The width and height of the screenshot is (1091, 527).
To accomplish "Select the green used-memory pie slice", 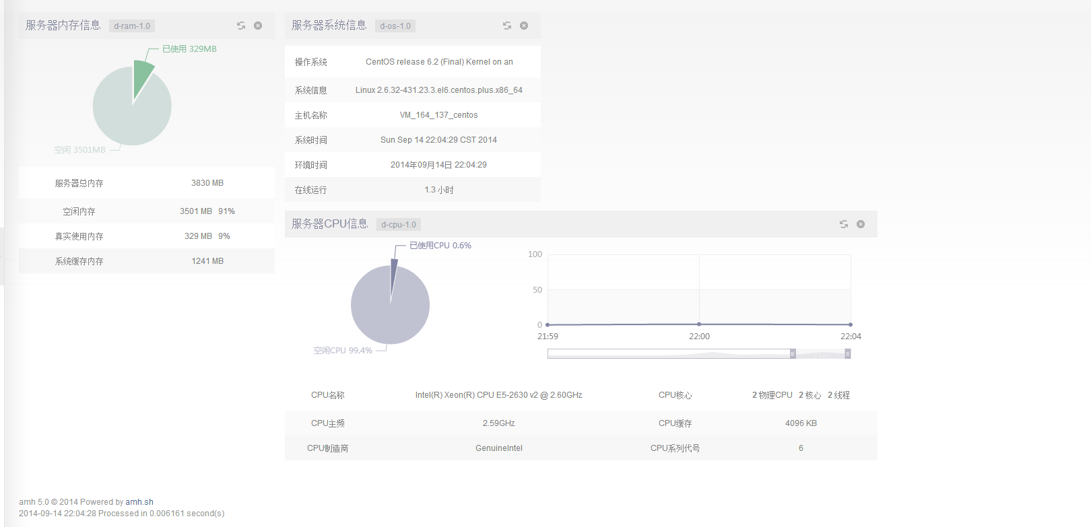I will click(x=142, y=78).
